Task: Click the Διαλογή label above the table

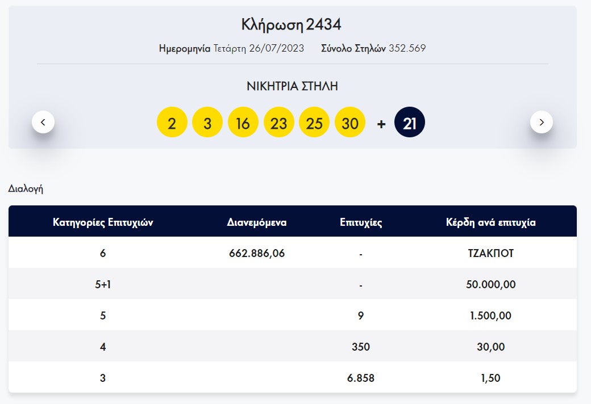Action: pos(26,189)
